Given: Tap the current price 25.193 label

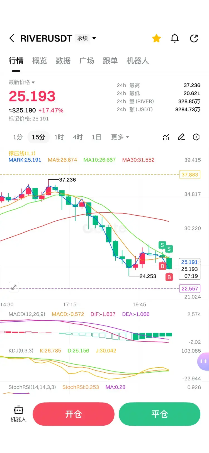Looking at the screenshot, I should pos(189,269).
